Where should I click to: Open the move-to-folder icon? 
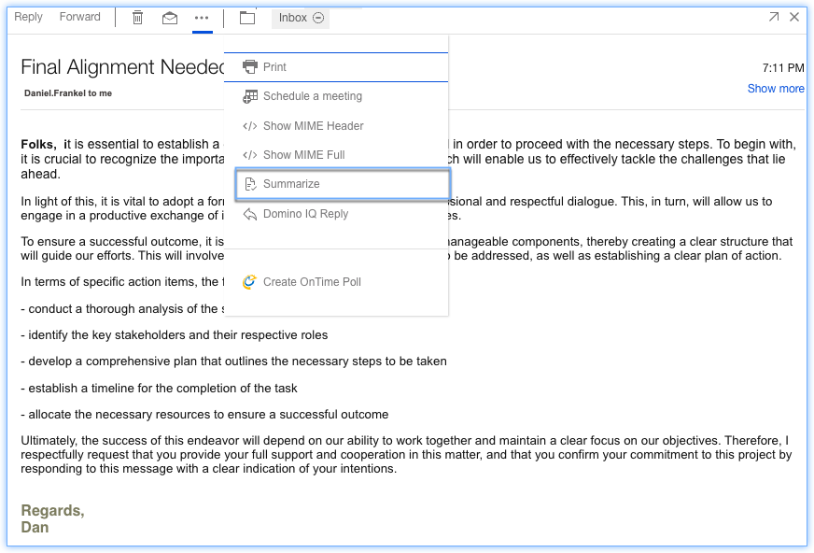[x=247, y=18]
